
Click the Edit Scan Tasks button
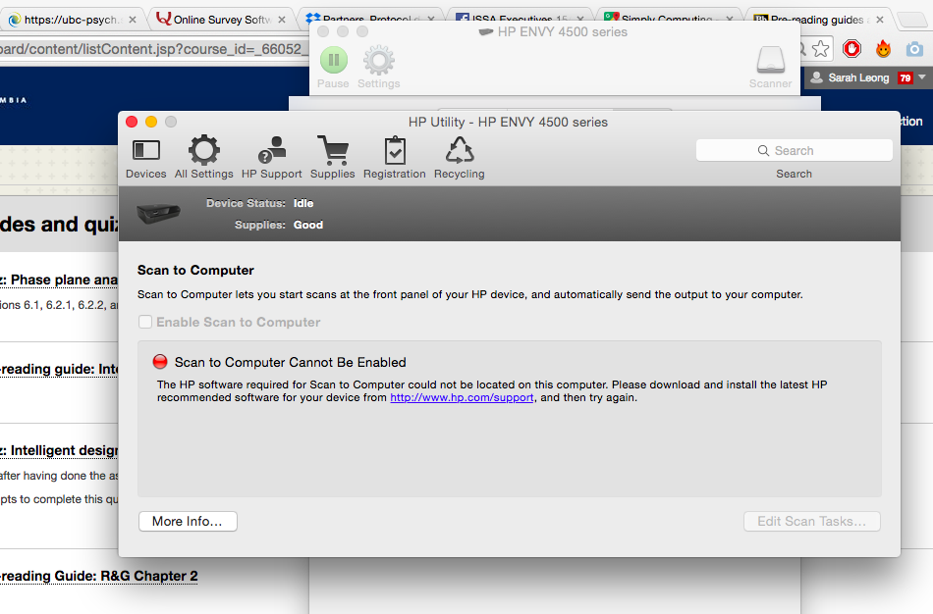[811, 521]
